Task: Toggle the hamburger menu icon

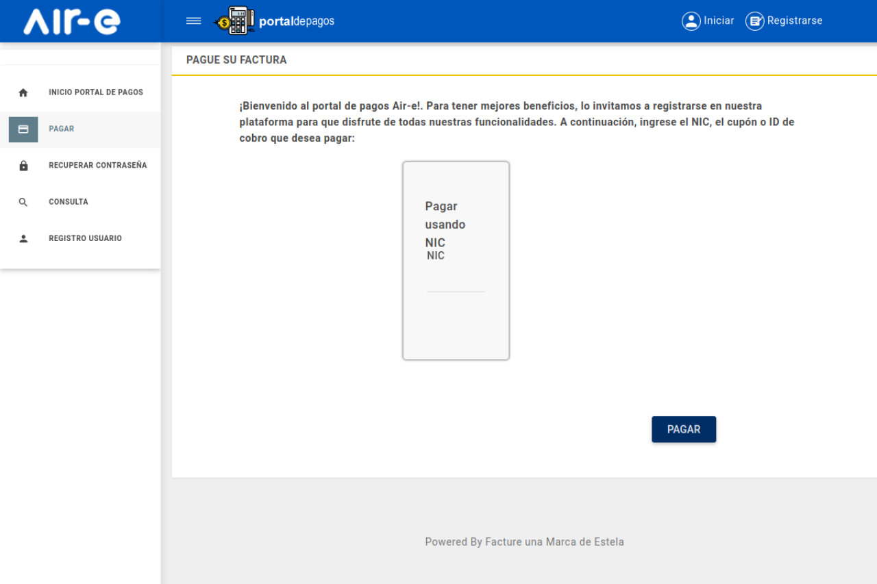Action: [194, 21]
